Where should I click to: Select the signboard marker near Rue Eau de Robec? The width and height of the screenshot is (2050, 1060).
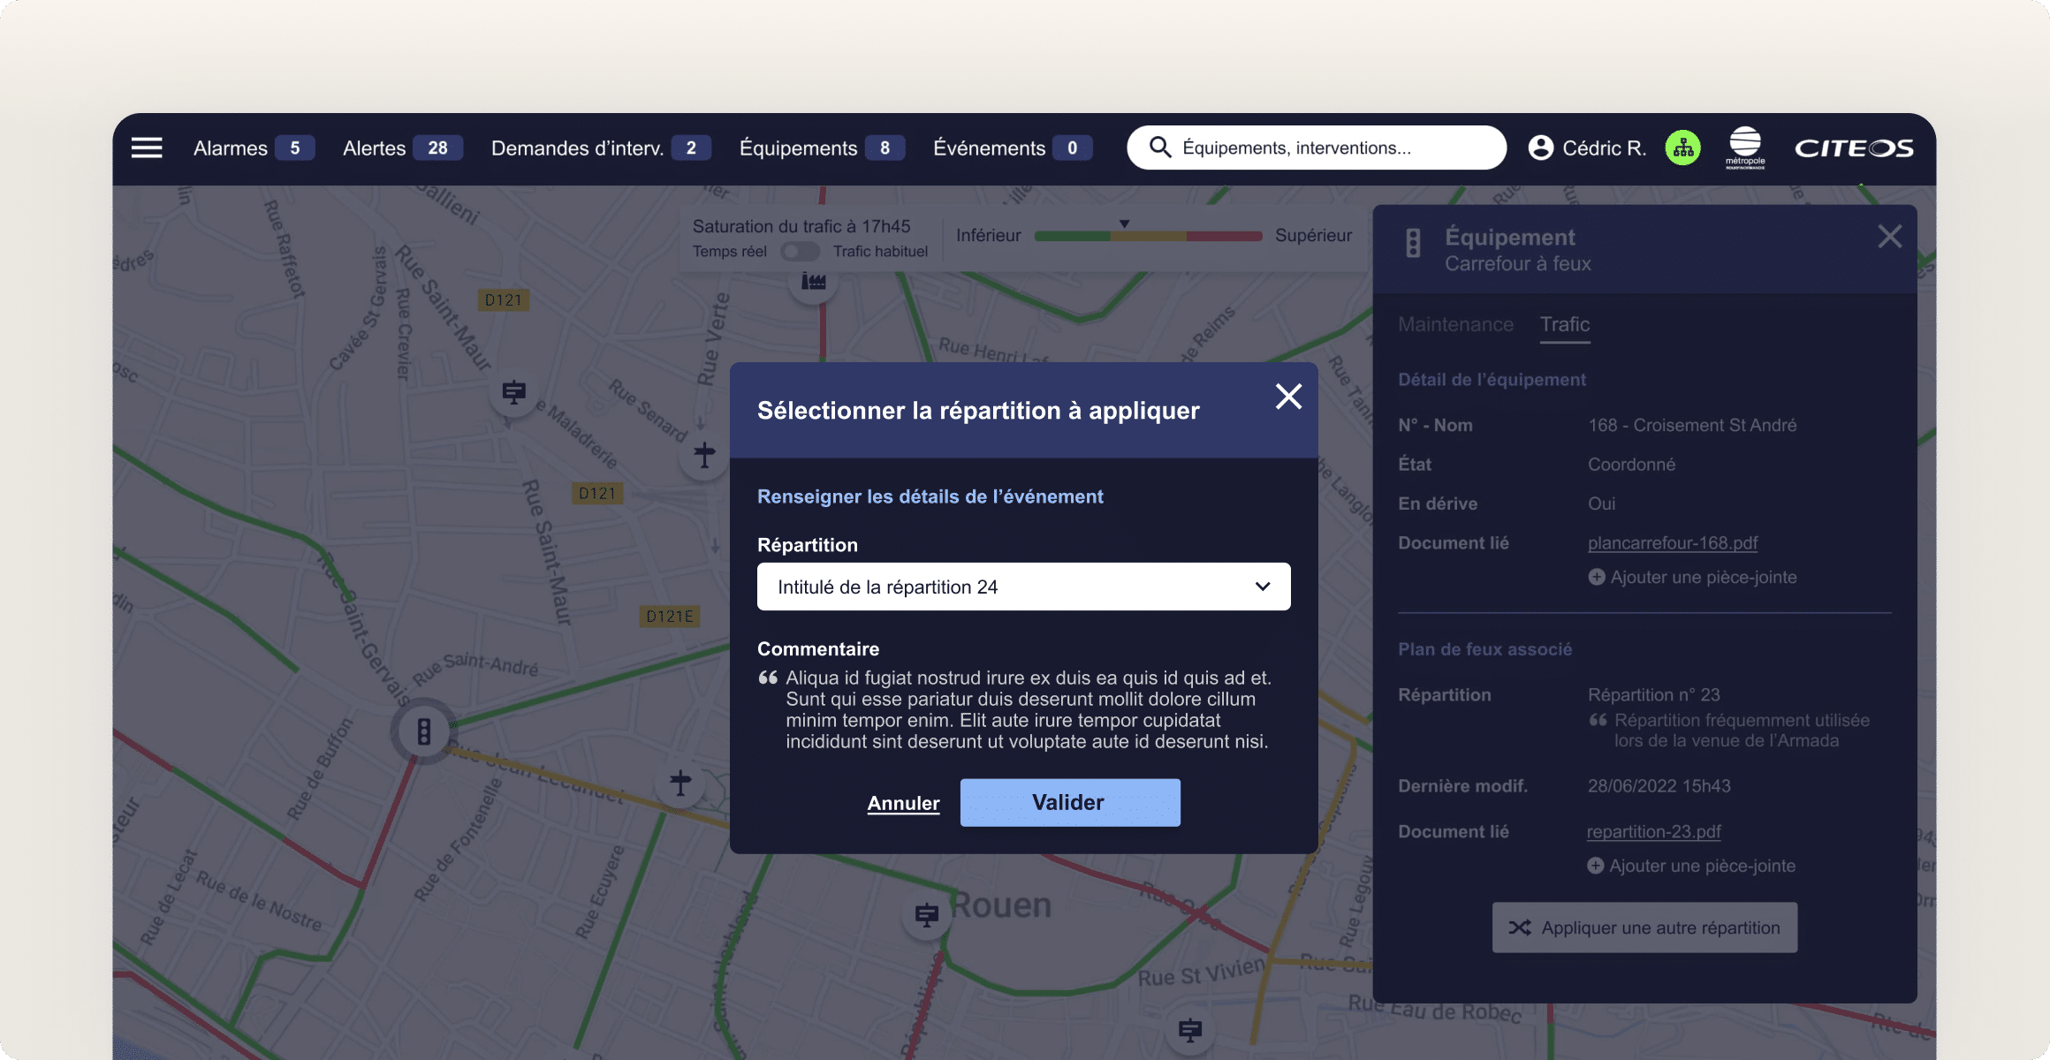(x=1190, y=1030)
